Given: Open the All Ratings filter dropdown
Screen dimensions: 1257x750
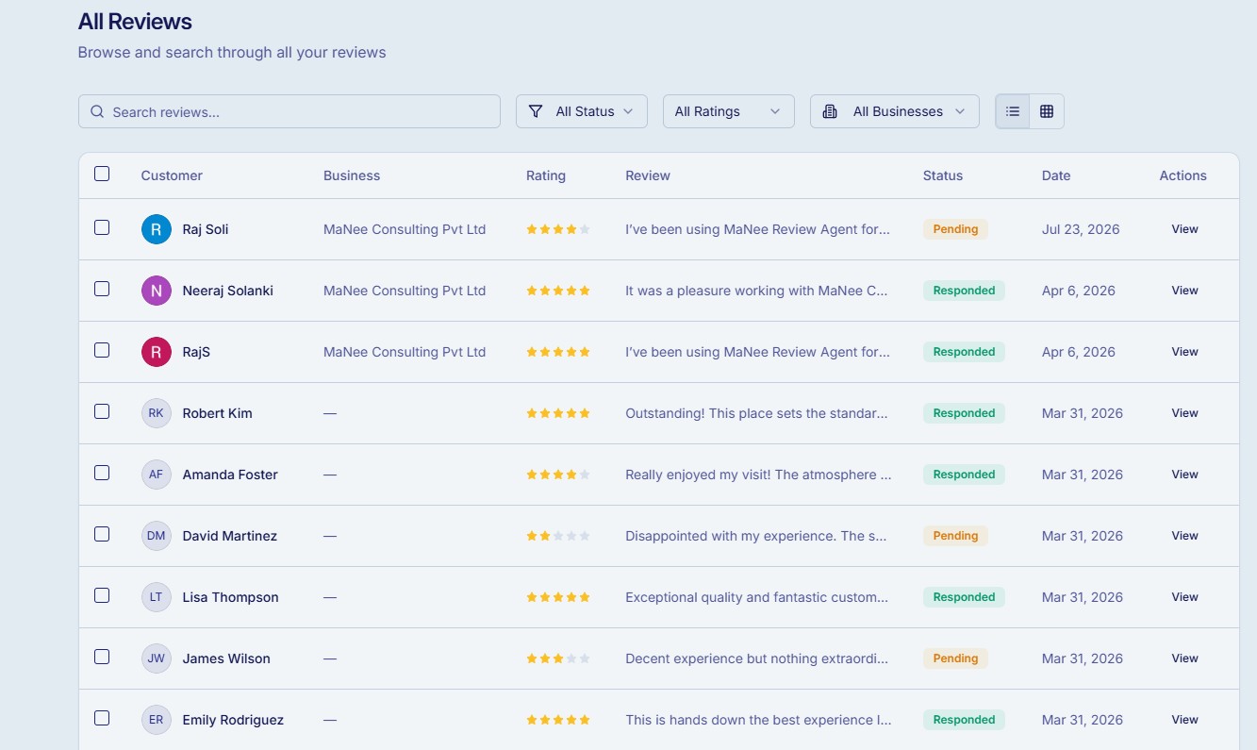Looking at the screenshot, I should pos(729,111).
